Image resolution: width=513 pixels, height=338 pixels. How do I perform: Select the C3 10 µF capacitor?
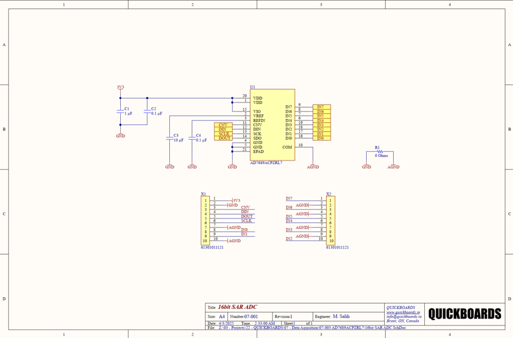pyautogui.click(x=170, y=138)
